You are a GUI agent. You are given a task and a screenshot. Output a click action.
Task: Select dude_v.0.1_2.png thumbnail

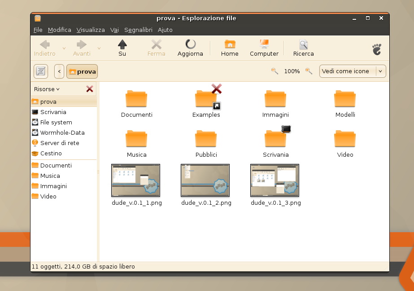point(205,180)
